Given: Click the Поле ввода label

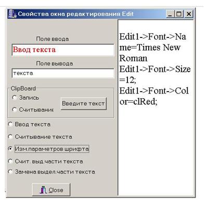Looking at the screenshot, I should tap(53, 39).
